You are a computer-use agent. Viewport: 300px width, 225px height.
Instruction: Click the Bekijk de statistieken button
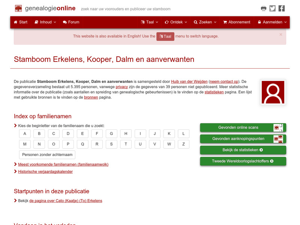(x=243, y=150)
